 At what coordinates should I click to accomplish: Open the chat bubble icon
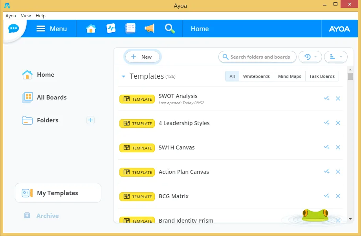[x=13, y=29]
